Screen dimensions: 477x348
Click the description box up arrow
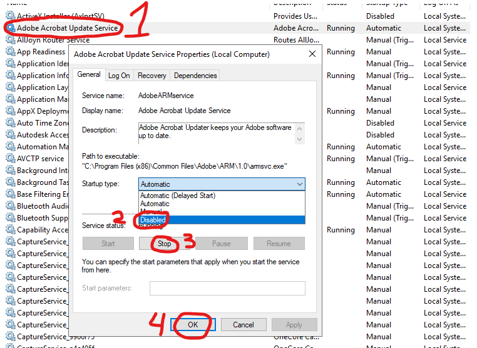300,129
